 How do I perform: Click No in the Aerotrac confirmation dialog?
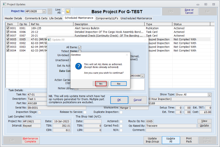pos(118,84)
